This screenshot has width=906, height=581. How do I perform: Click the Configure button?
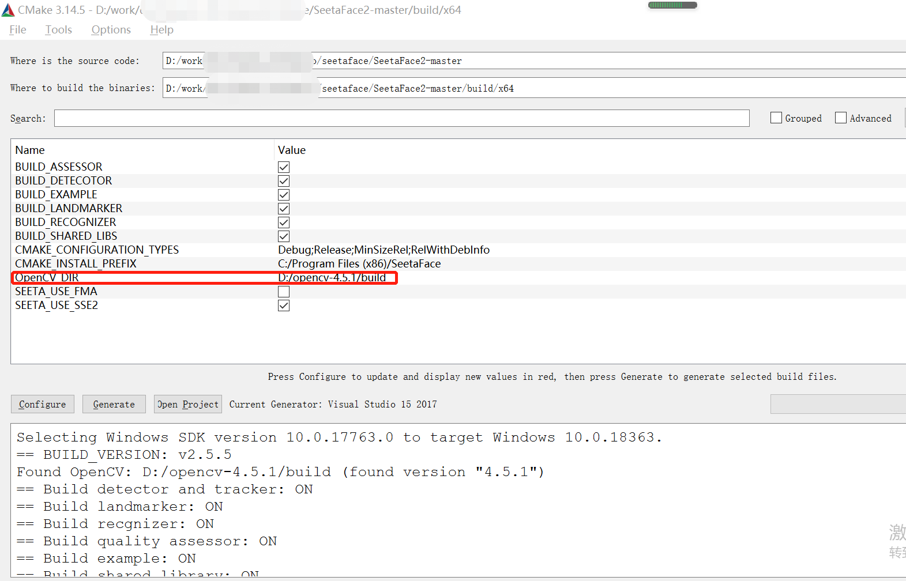(43, 404)
